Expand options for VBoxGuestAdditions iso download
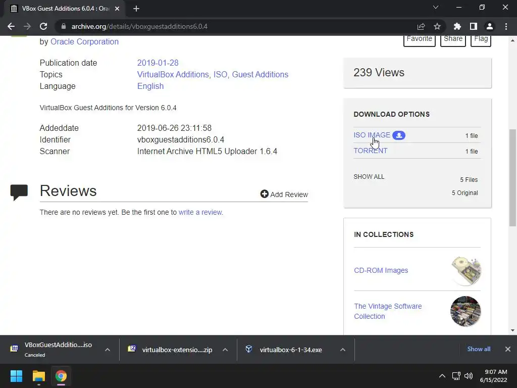The width and height of the screenshot is (517, 388). tap(108, 350)
